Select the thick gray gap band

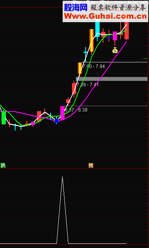tap(112, 79)
